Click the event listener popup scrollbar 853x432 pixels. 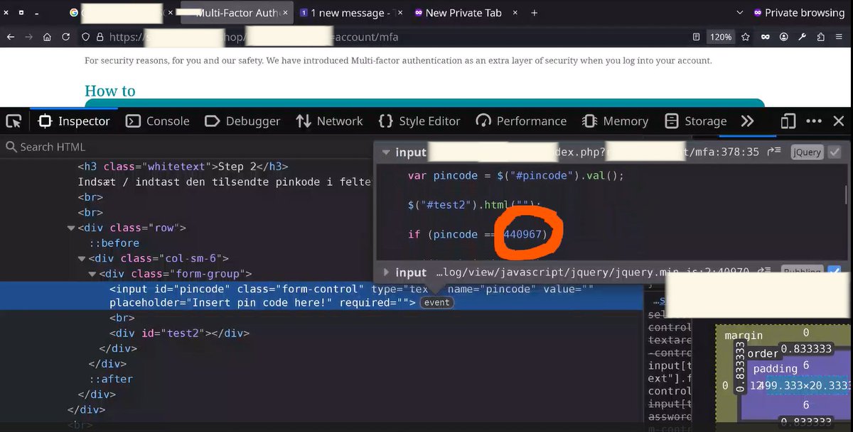(x=845, y=194)
